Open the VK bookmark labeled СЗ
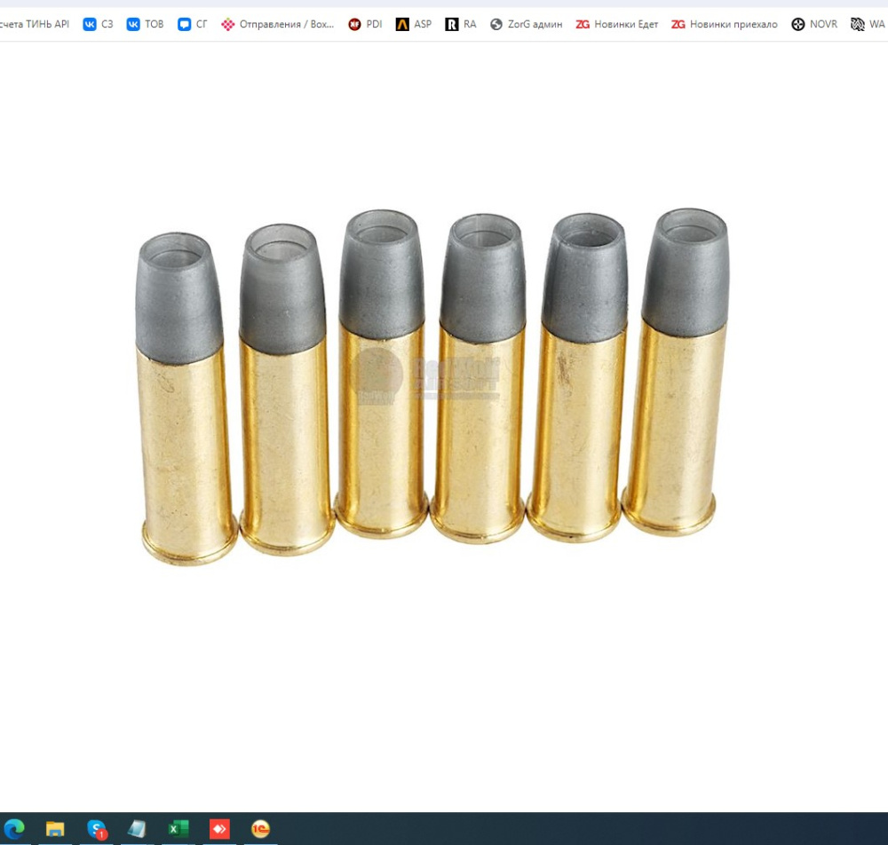 click(98, 24)
